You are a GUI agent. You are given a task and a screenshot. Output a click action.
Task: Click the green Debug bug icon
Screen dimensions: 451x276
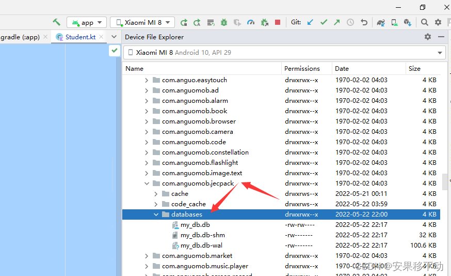pos(224,22)
